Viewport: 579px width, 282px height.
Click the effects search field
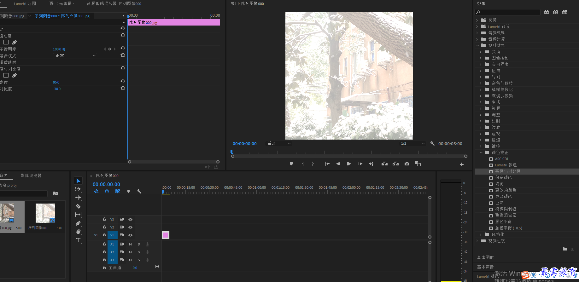507,12
